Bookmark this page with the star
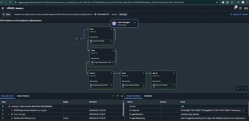 [x=217, y=2]
